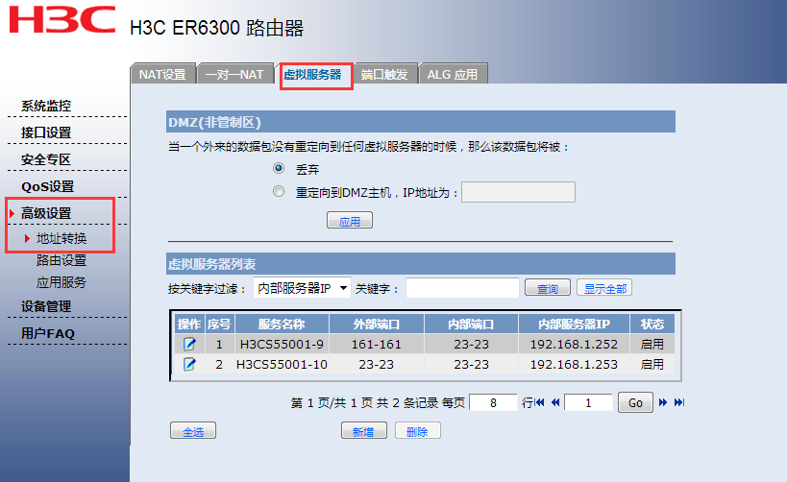Click the 显示全部 button
This screenshot has width=787, height=482.
click(x=604, y=287)
